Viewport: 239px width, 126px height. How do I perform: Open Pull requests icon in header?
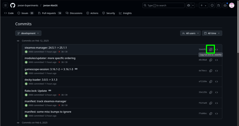click(219, 5)
